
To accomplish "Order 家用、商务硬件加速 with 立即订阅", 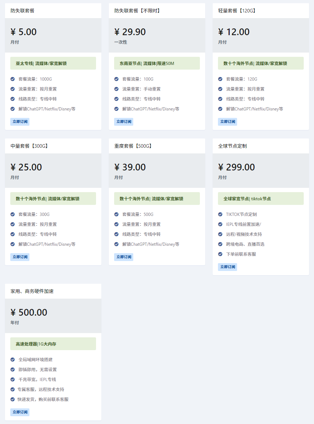I will click(x=20, y=412).
